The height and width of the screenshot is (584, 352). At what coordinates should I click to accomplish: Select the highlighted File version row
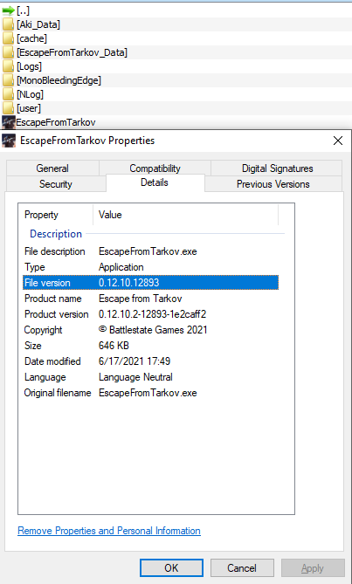(151, 283)
